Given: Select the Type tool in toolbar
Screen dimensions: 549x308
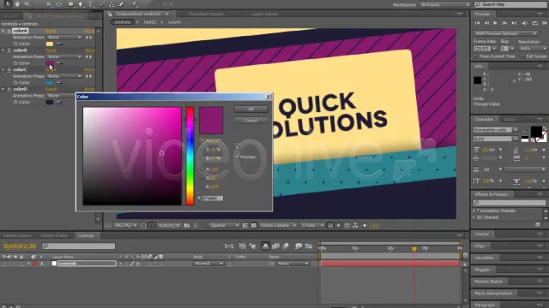Looking at the screenshot, I should point(91,4).
